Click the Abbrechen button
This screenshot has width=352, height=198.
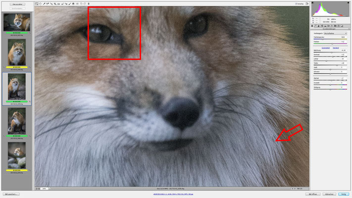coord(329,194)
